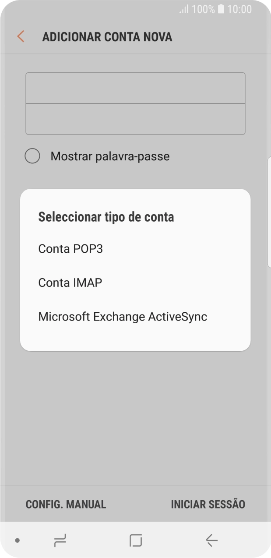
Task: Tap INICIAR SESSÃO to sign in
Action: (208, 504)
